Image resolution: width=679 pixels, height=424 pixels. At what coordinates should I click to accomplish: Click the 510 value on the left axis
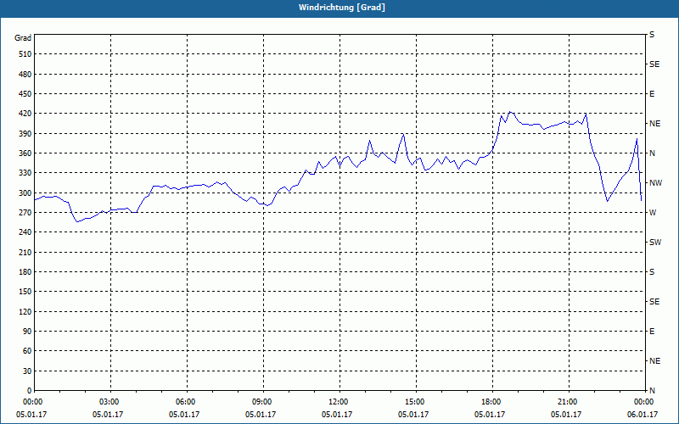pyautogui.click(x=25, y=54)
